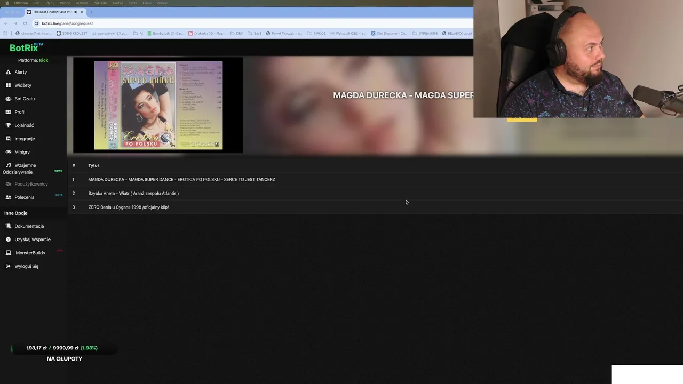Click address bar botrix.live URL
This screenshot has width=683, height=384.
[67, 23]
